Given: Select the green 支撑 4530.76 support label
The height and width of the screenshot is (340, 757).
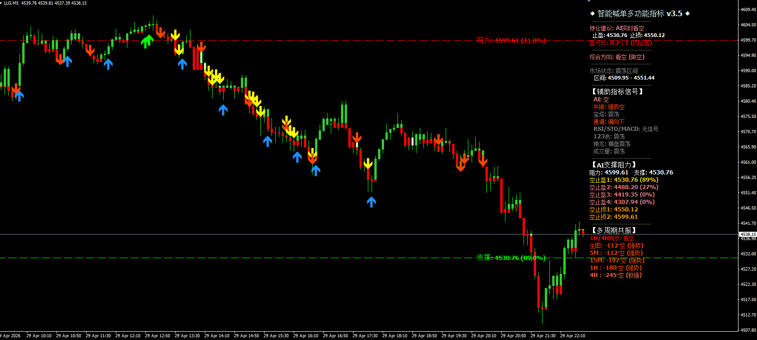Looking at the screenshot, I should pyautogui.click(x=511, y=258).
